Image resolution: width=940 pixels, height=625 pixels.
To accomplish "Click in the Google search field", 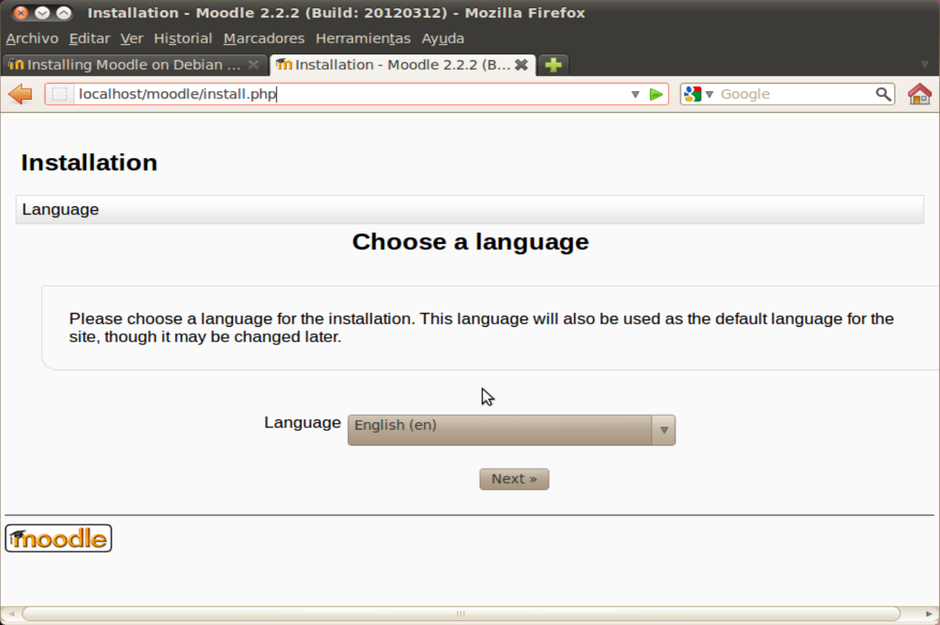I will [x=794, y=94].
